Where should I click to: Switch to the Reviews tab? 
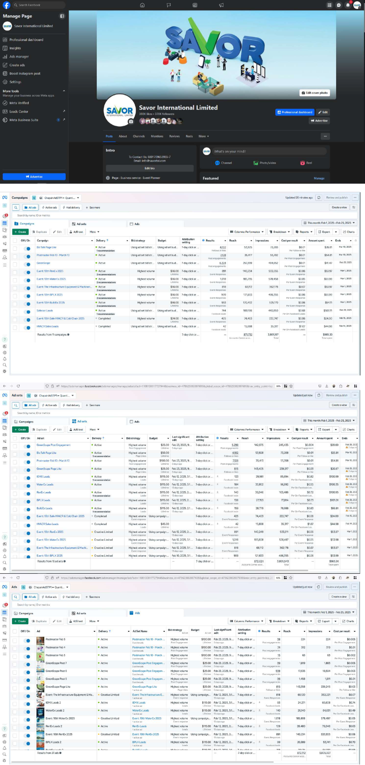pos(174,136)
